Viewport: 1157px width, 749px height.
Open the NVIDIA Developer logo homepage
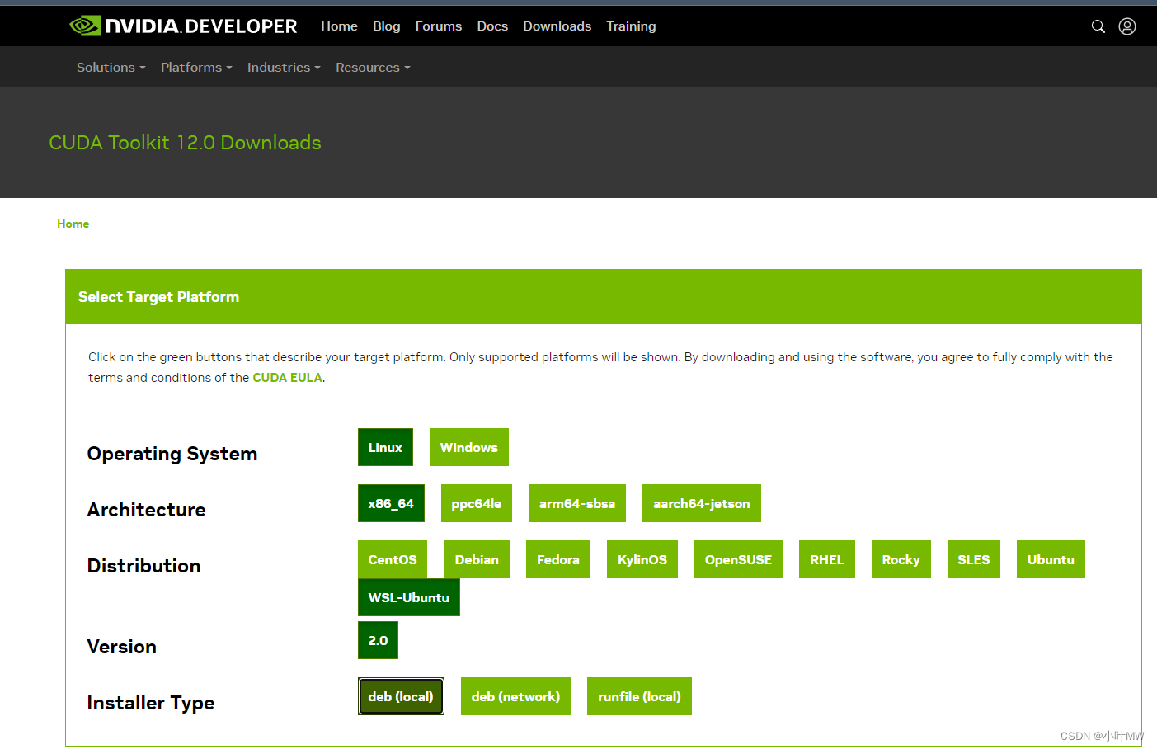pos(183,26)
